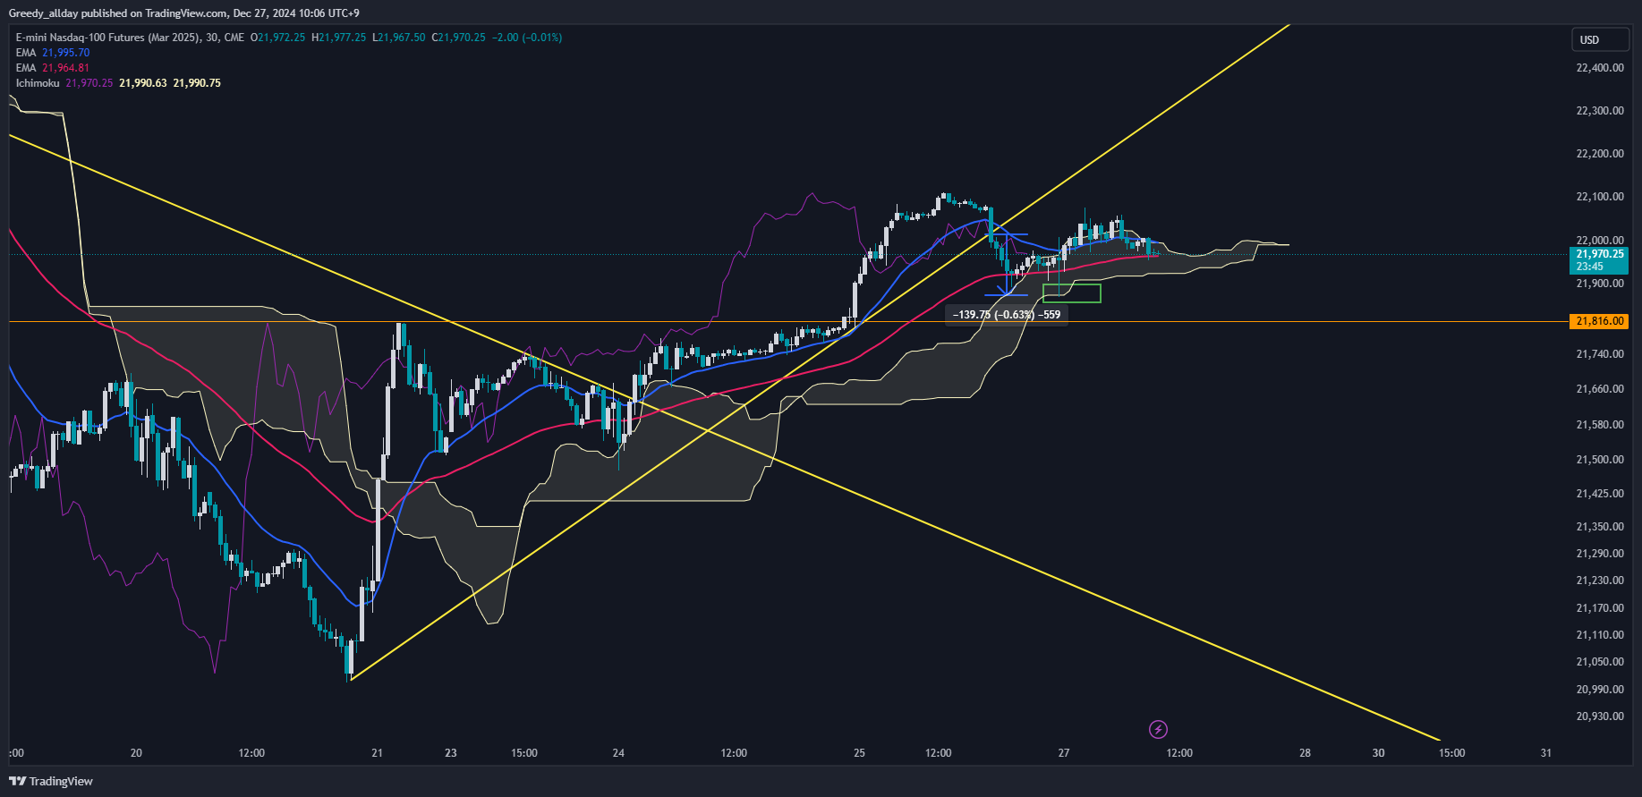The image size is (1642, 797).
Task: Click date 24 on the time axis
Action: click(x=618, y=753)
